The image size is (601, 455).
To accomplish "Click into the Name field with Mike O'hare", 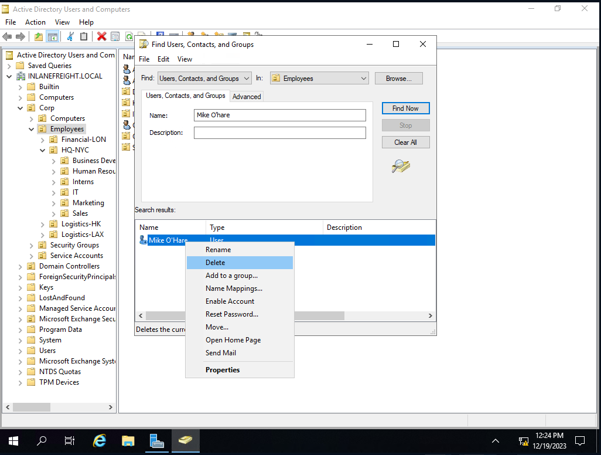I will click(280, 115).
